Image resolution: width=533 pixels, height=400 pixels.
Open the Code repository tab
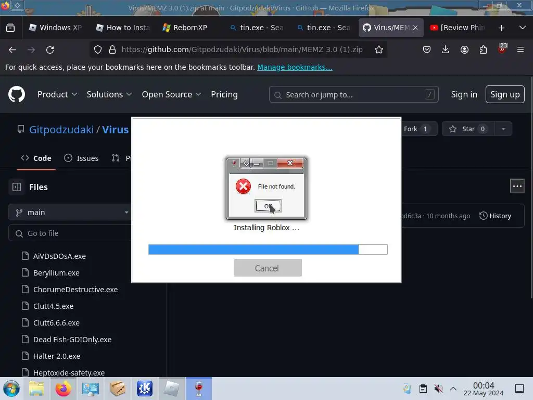point(36,158)
